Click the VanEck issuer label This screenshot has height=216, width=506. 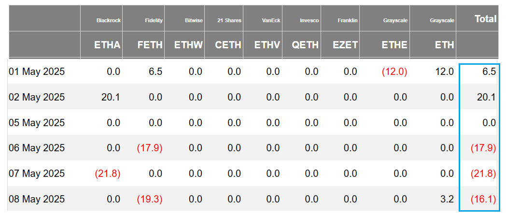[271, 21]
